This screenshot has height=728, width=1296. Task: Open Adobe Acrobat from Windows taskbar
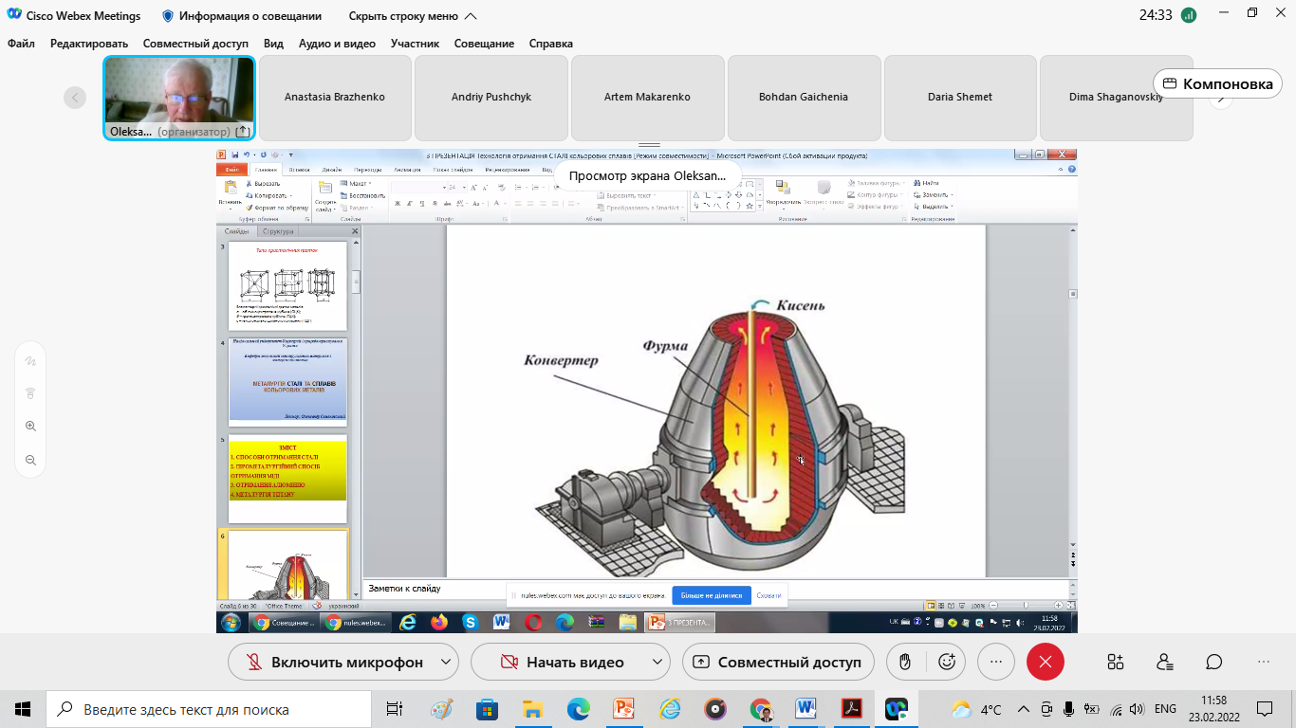(851, 709)
